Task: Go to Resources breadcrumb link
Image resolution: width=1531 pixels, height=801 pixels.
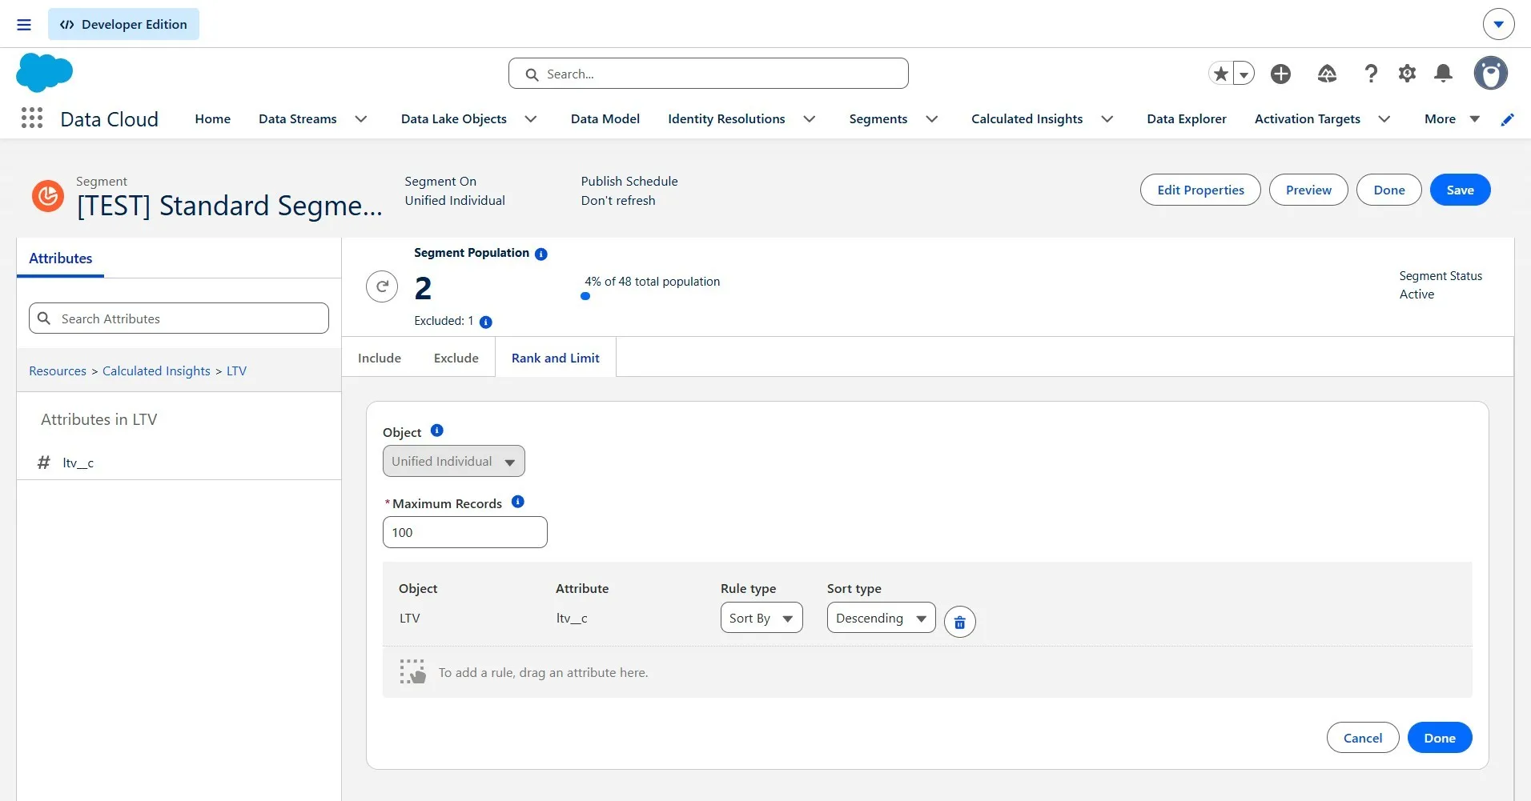Action: tap(58, 371)
